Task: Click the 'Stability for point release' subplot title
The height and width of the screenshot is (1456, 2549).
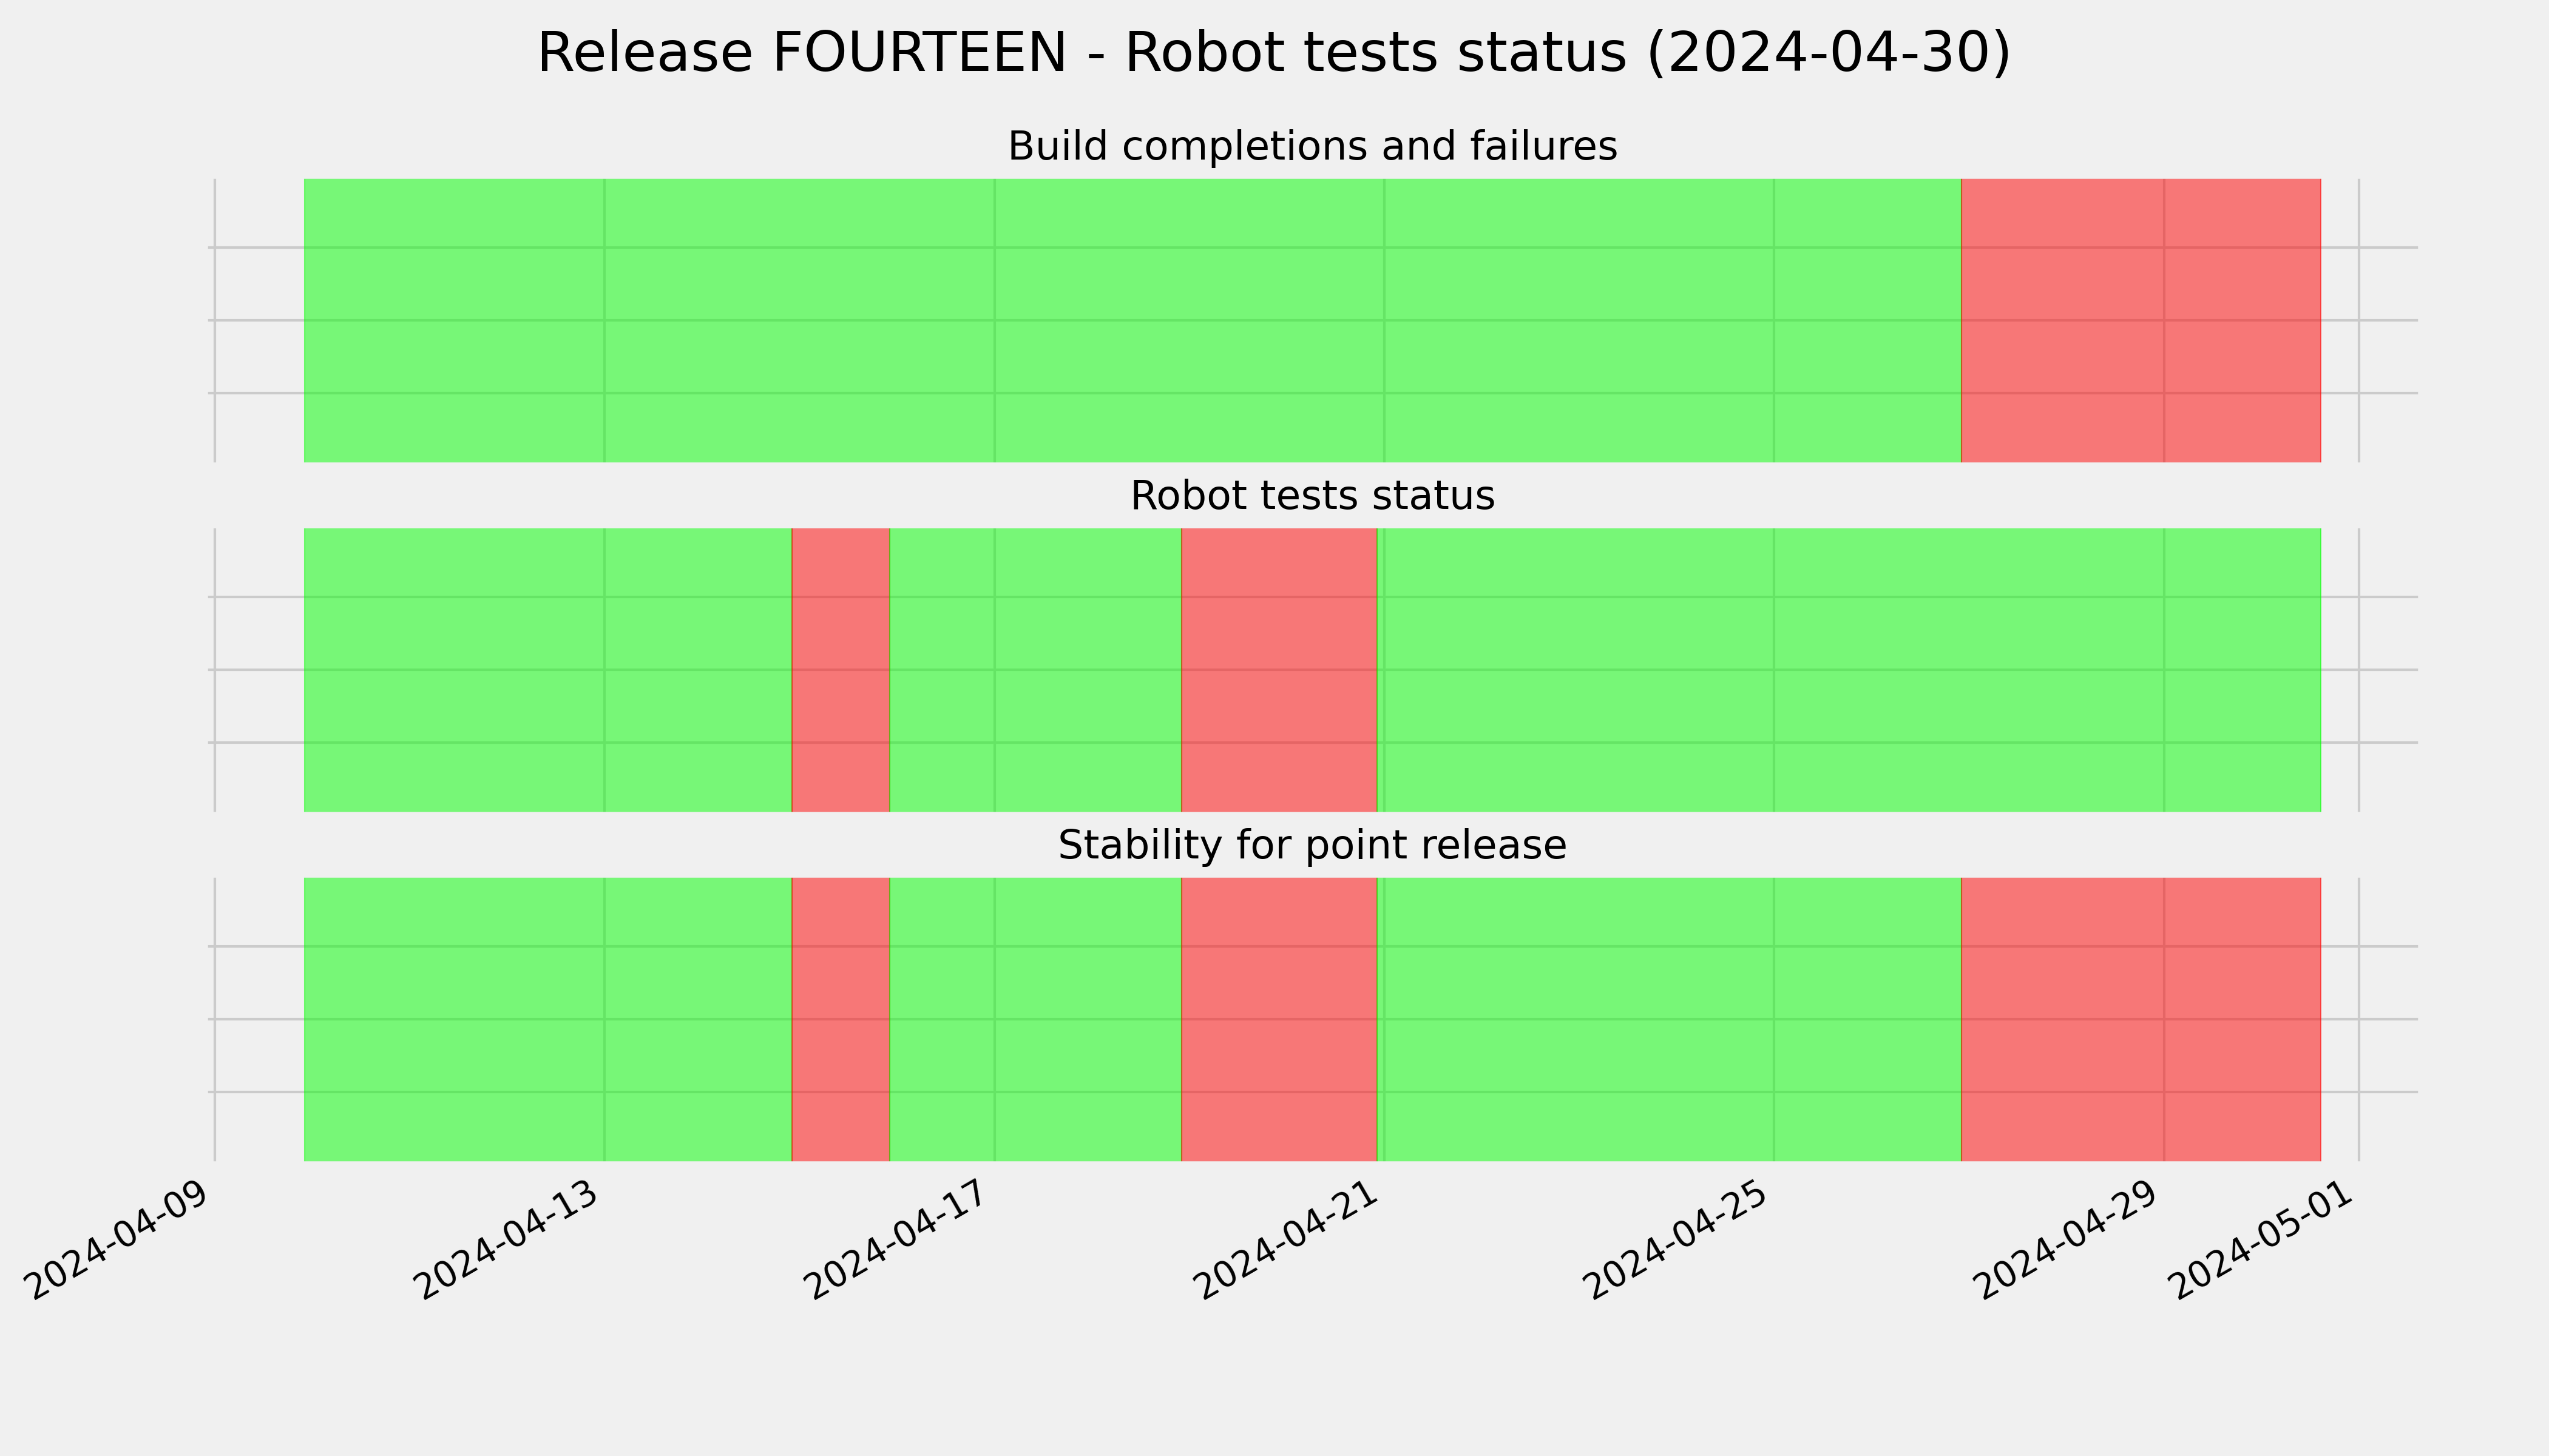Action: coord(1312,846)
